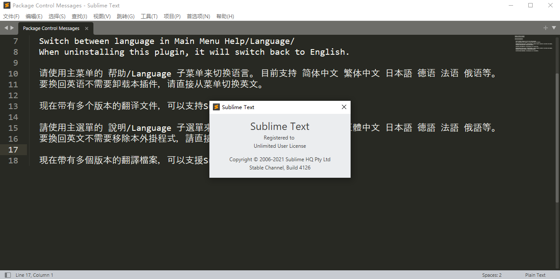560x279 pixels.
Task: Open the 帮助(H) menu
Action: pos(225,17)
